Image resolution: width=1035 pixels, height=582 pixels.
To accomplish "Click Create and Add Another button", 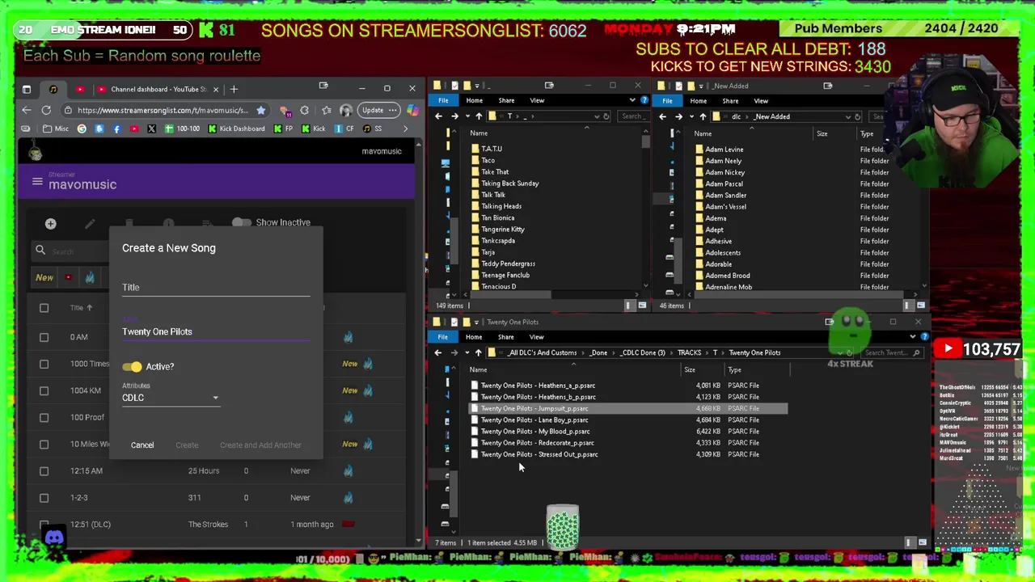I will 260,445.
